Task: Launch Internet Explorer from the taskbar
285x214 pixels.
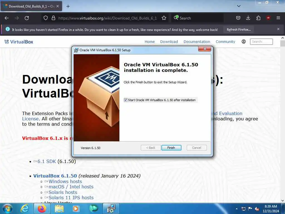Action: (25, 208)
